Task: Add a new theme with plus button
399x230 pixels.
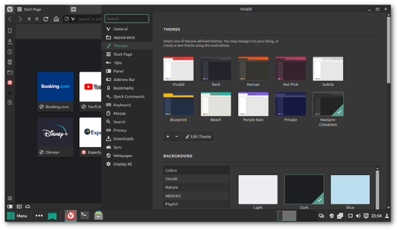Action: (168, 136)
